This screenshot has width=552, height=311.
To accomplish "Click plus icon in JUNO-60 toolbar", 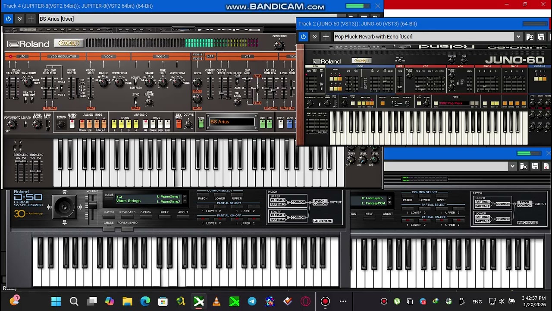I will click(x=326, y=37).
